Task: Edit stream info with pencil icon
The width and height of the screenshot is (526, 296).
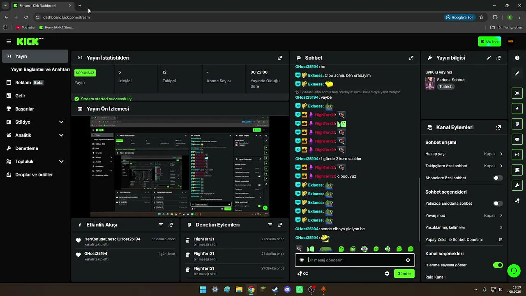Action: pos(489,58)
